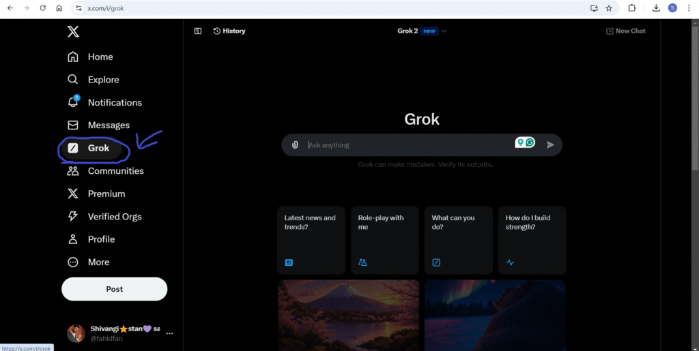
Task: Open Communities from the sidebar
Action: 105,171
